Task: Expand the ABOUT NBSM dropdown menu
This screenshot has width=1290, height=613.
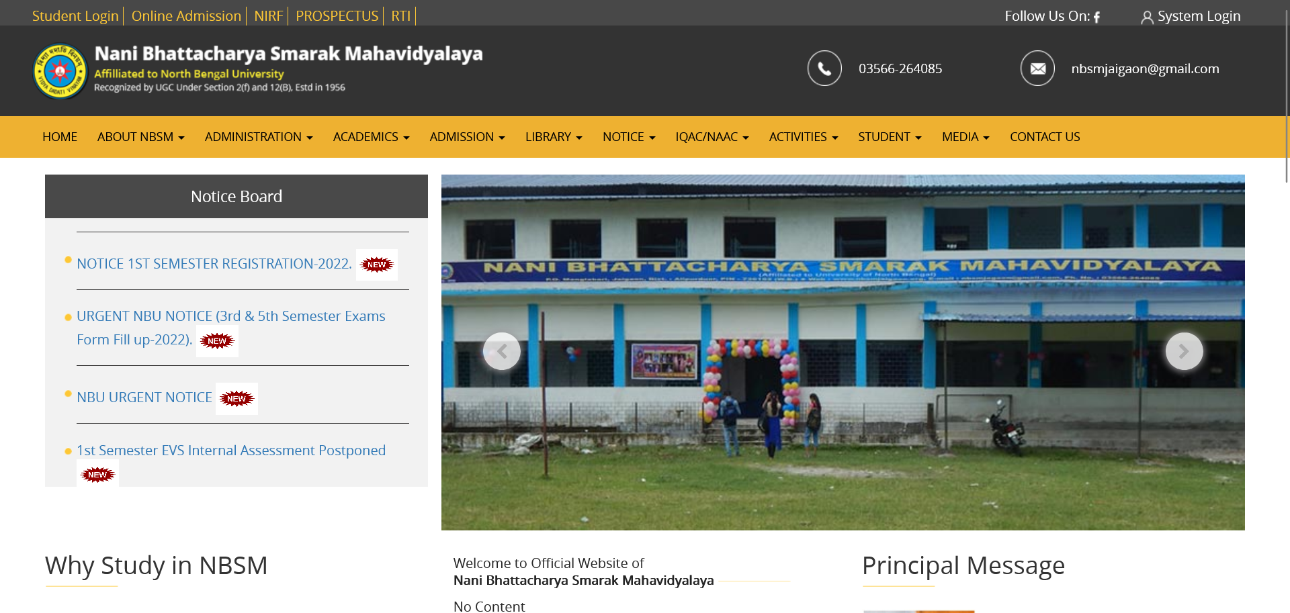Action: (x=140, y=137)
